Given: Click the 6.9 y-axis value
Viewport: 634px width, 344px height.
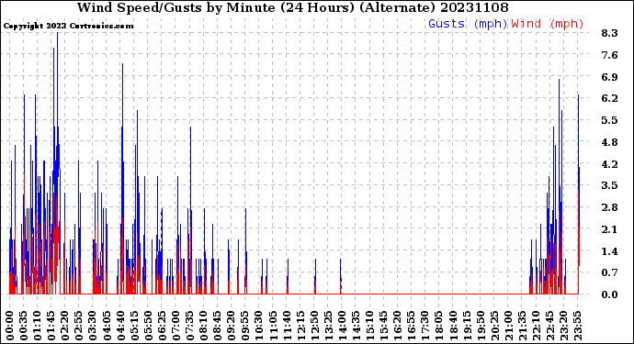Looking at the screenshot, I should pos(609,77).
